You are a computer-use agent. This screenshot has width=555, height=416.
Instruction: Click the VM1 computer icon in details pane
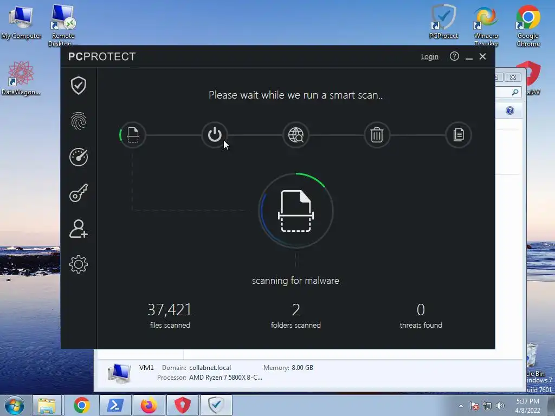tap(119, 373)
